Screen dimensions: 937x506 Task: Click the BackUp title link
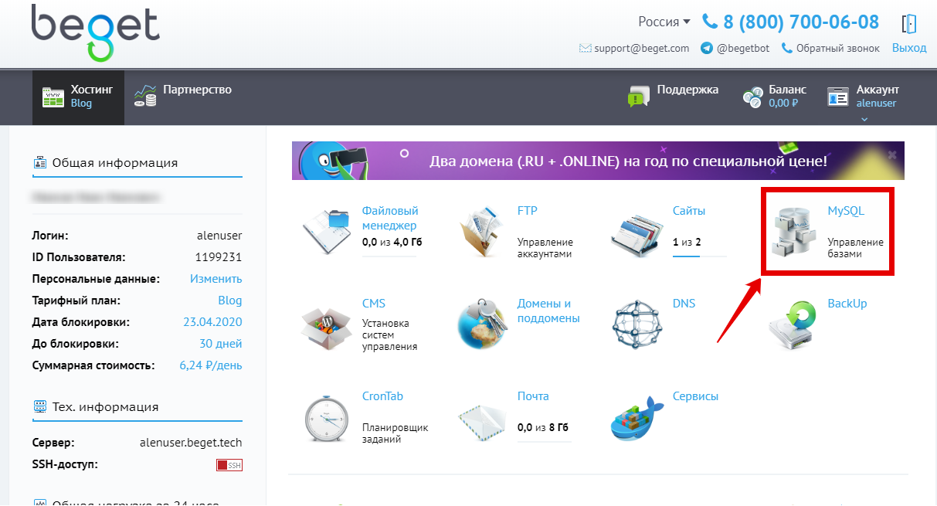point(847,304)
